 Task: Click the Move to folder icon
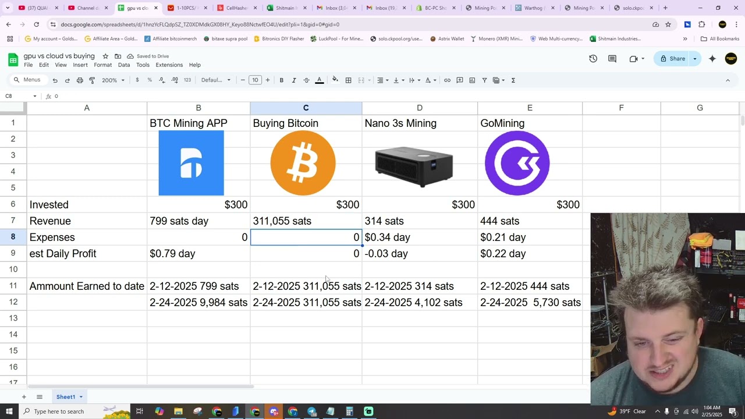click(x=118, y=56)
